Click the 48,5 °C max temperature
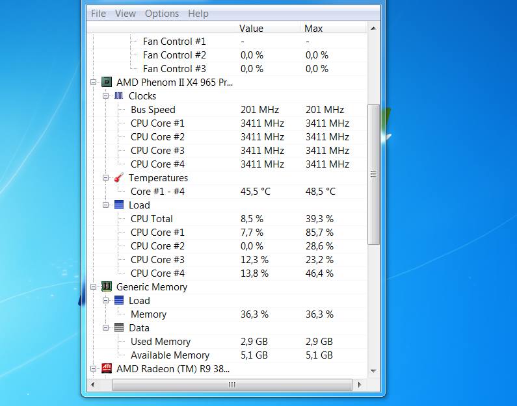The width and height of the screenshot is (517, 406). pos(320,192)
